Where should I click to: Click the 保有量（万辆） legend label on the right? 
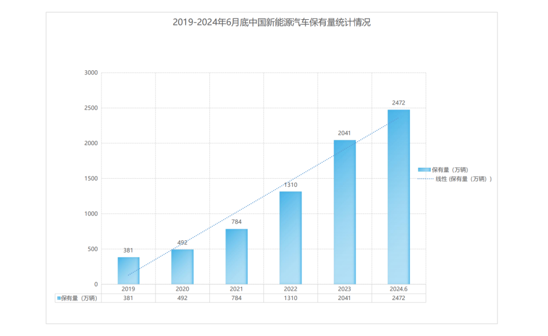coord(450,170)
